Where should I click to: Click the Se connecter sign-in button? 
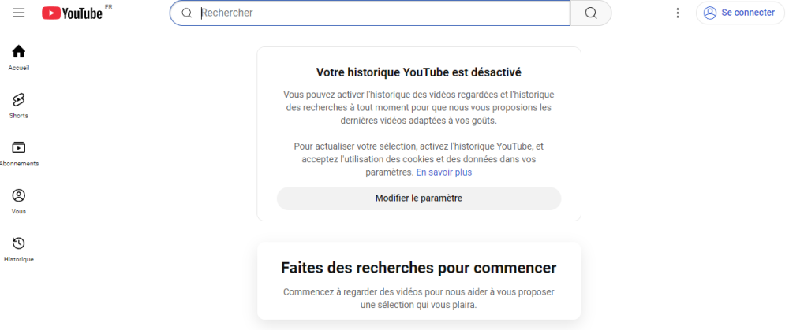(x=739, y=13)
